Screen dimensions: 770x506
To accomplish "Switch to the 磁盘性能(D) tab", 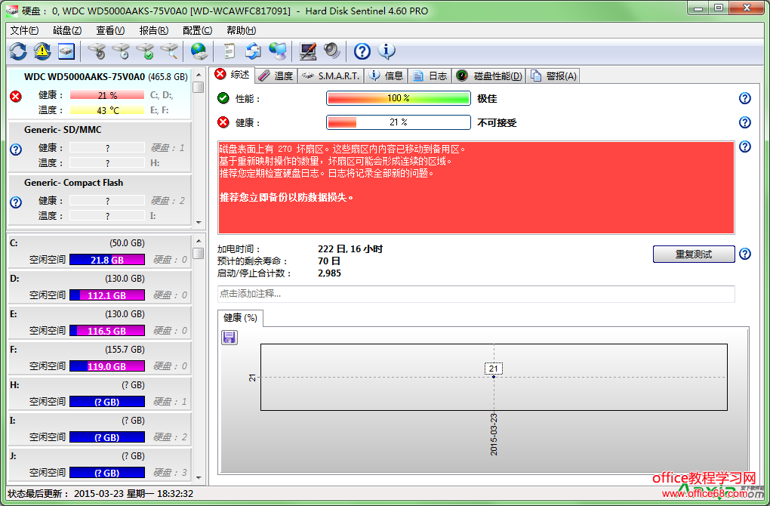I will pyautogui.click(x=489, y=76).
